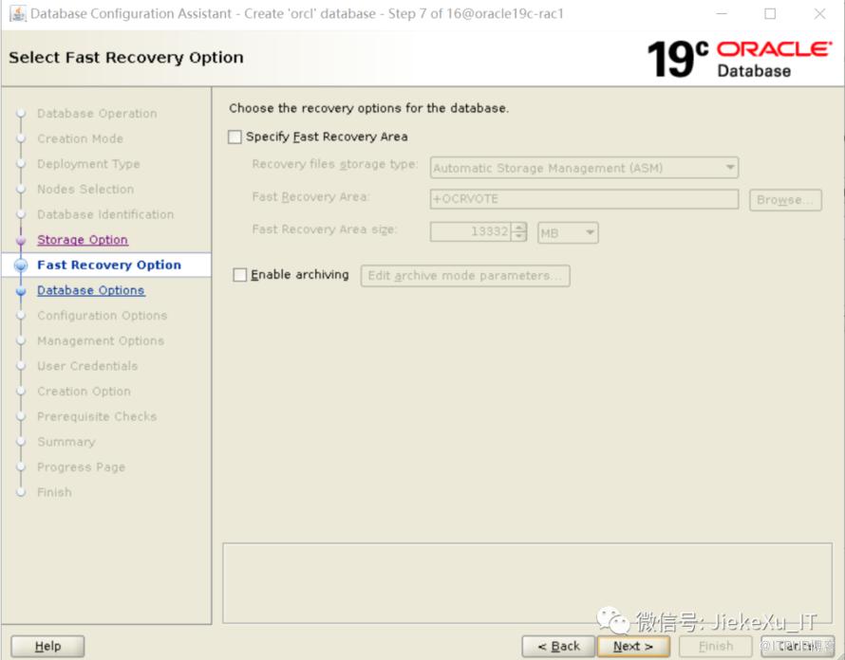This screenshot has height=660, width=845.
Task: Click the Storage Option step bullet icon
Action: tap(21, 240)
